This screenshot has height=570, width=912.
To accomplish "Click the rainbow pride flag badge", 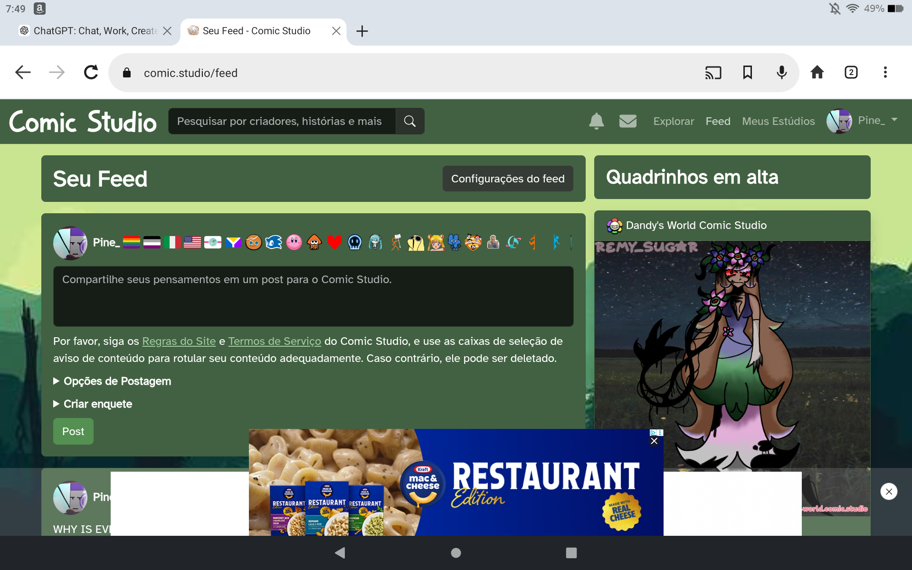I will pos(132,242).
